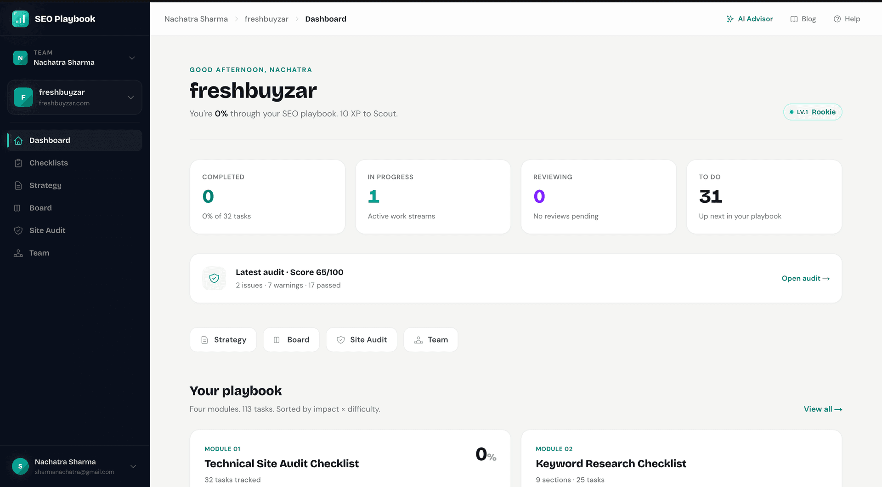Open the Blog link in header

pyautogui.click(x=803, y=19)
